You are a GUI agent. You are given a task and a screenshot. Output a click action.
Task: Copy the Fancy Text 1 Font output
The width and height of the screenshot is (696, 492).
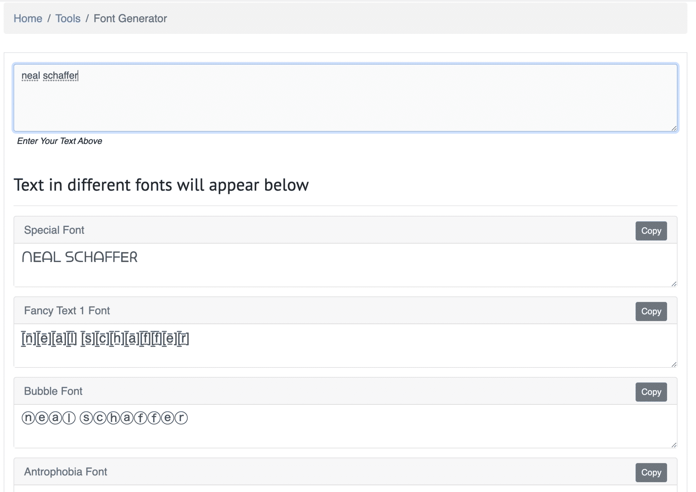(650, 311)
